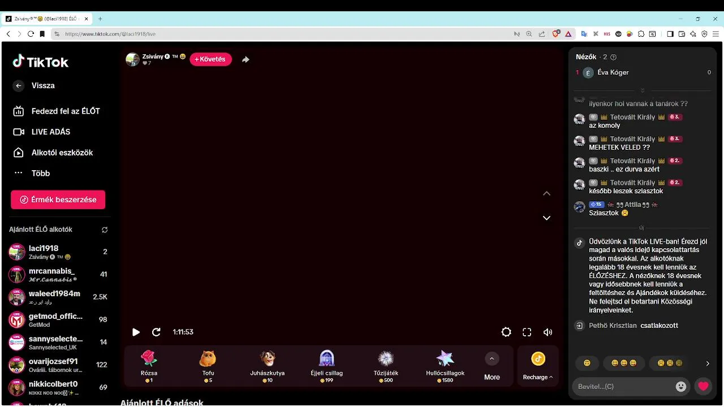Toggle the browser sidebar panel
This screenshot has width=724, height=407.
coord(670,34)
